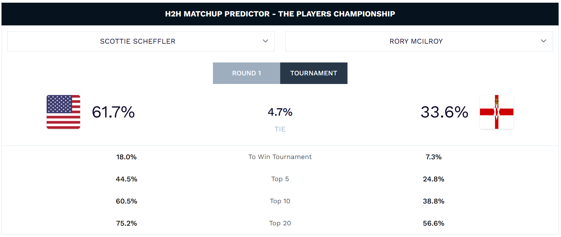Viewport: 561px width, 237px height.
Task: Click the chevron arrow beside Scottie Scheffler
Action: tap(265, 41)
